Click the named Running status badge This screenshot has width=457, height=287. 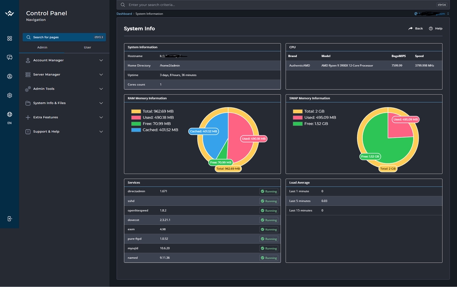click(x=268, y=258)
